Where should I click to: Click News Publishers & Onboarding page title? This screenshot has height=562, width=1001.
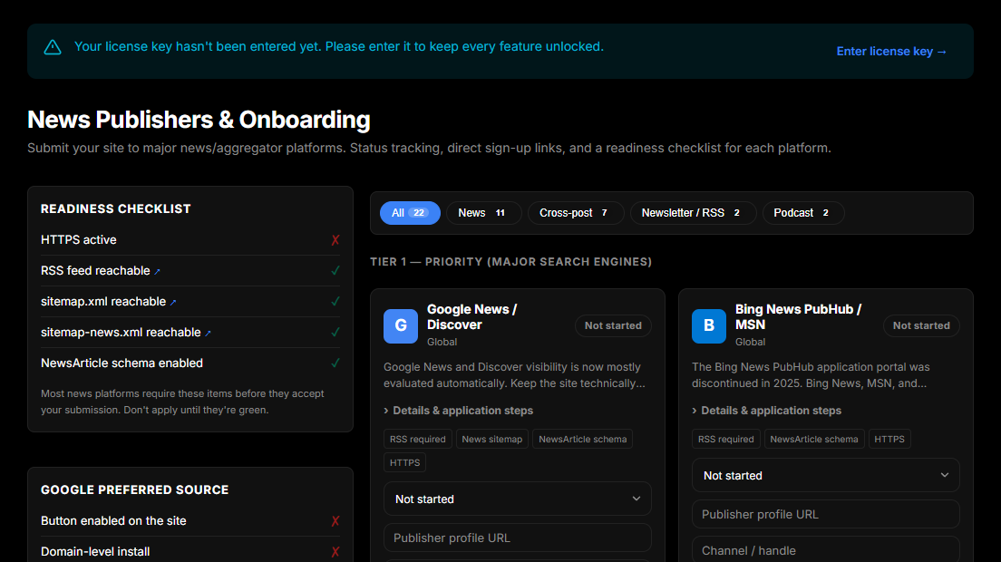(x=199, y=120)
